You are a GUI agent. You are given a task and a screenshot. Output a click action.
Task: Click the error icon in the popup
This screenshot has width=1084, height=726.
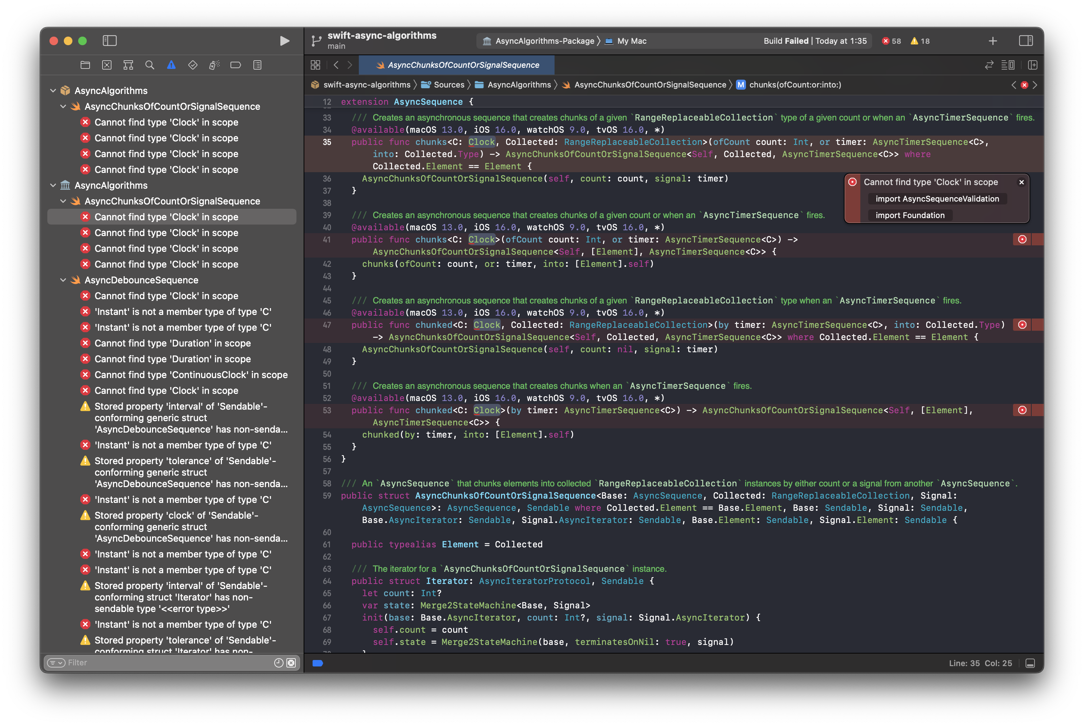point(852,183)
